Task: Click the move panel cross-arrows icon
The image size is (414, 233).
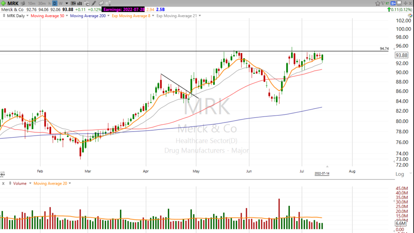Action: pos(405,3)
